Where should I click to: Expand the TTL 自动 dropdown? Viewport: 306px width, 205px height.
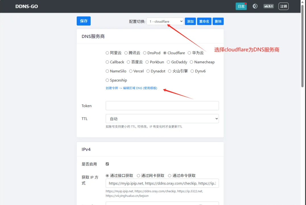tap(162, 119)
